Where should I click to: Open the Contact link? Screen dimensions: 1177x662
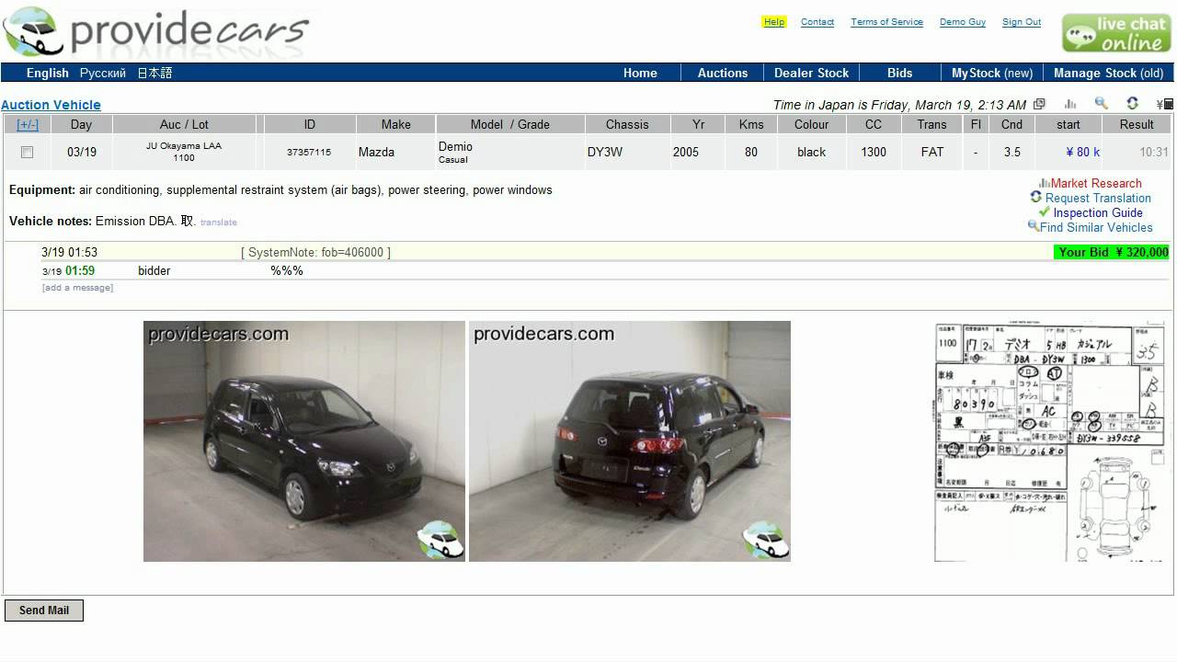click(x=817, y=22)
